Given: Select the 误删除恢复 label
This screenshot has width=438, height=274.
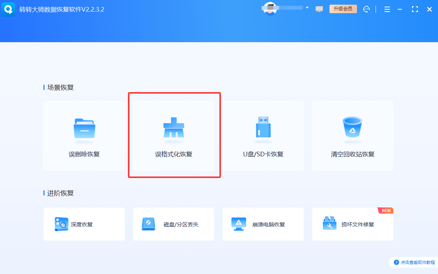Looking at the screenshot, I should (x=84, y=154).
